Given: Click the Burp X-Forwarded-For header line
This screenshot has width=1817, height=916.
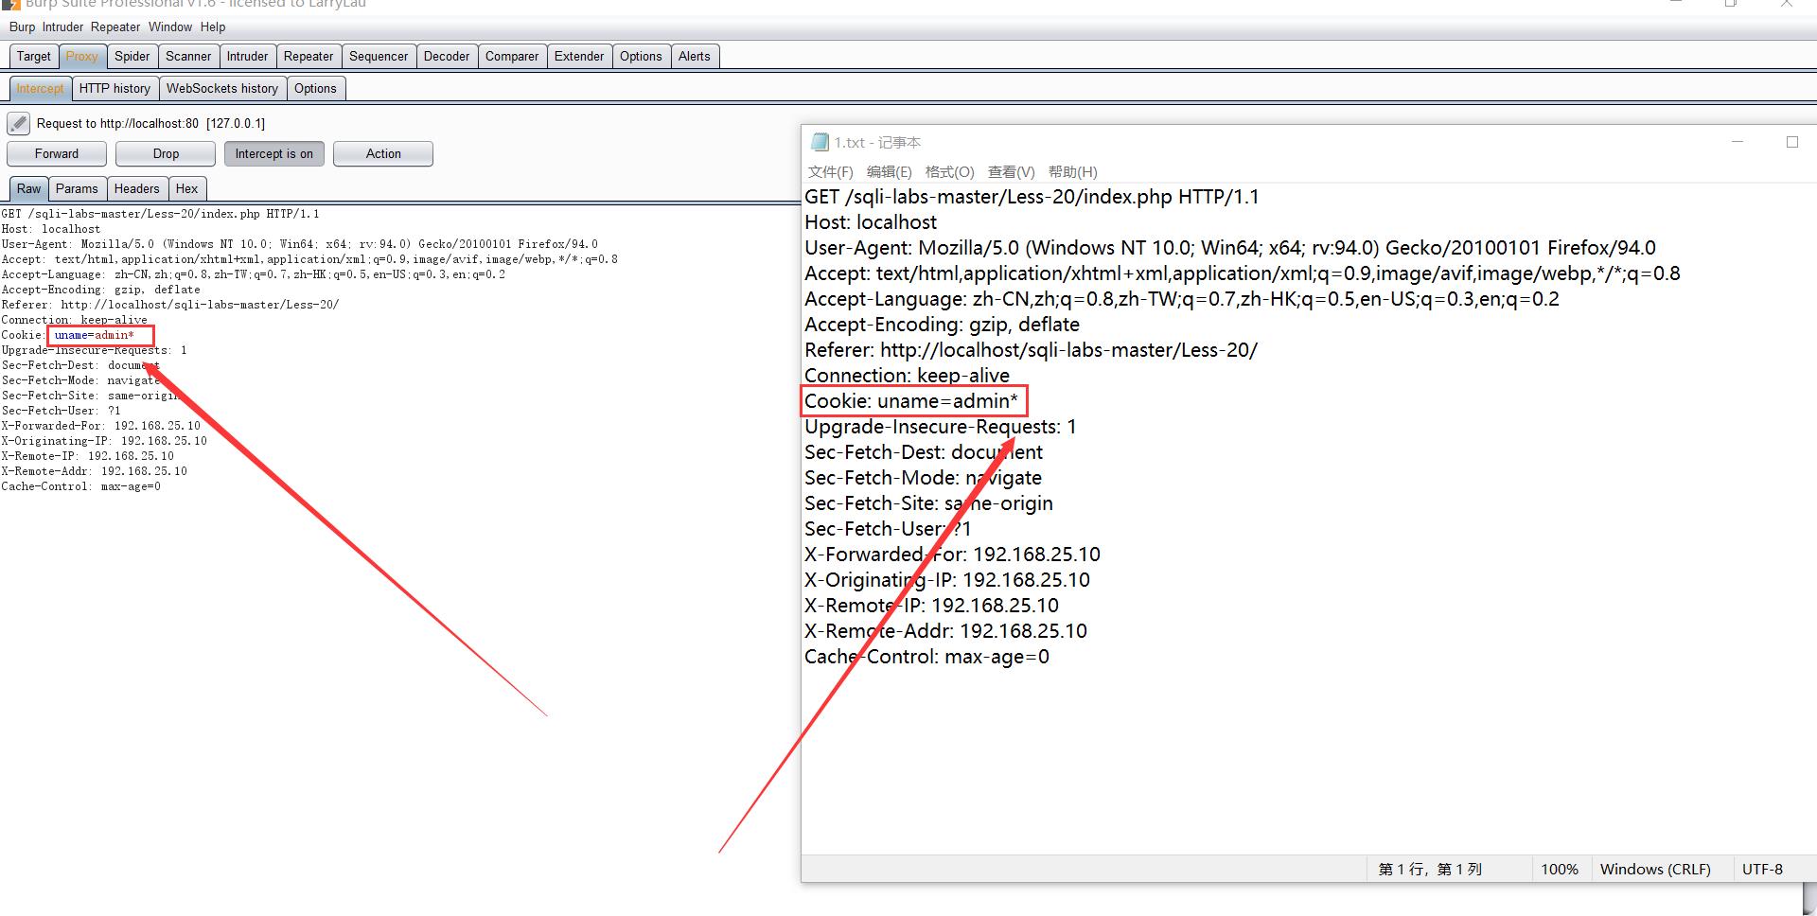Looking at the screenshot, I should pyautogui.click(x=101, y=426).
